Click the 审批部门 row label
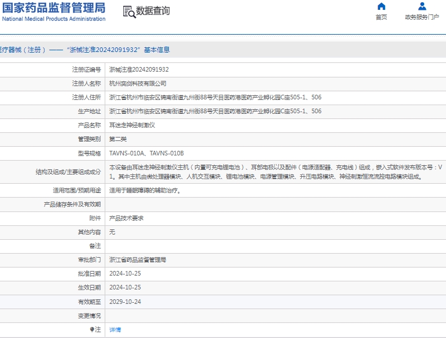Screen dimensions: 446x338 89,260
